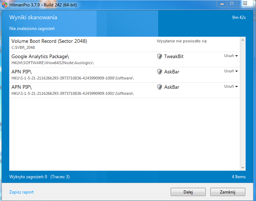Click the Dalej button
The image size is (256, 201).
(x=188, y=192)
